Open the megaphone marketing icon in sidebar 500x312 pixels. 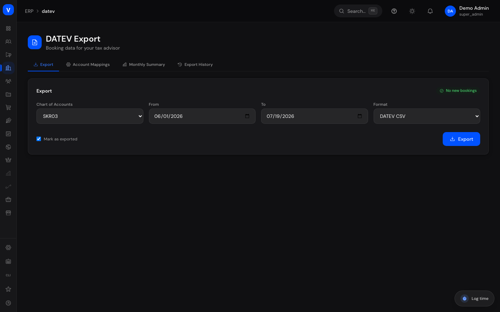tap(8, 55)
